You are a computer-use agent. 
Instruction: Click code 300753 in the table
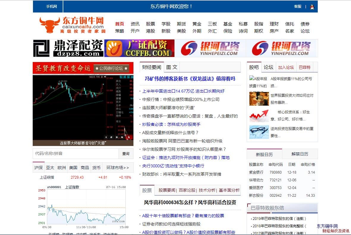276,188
